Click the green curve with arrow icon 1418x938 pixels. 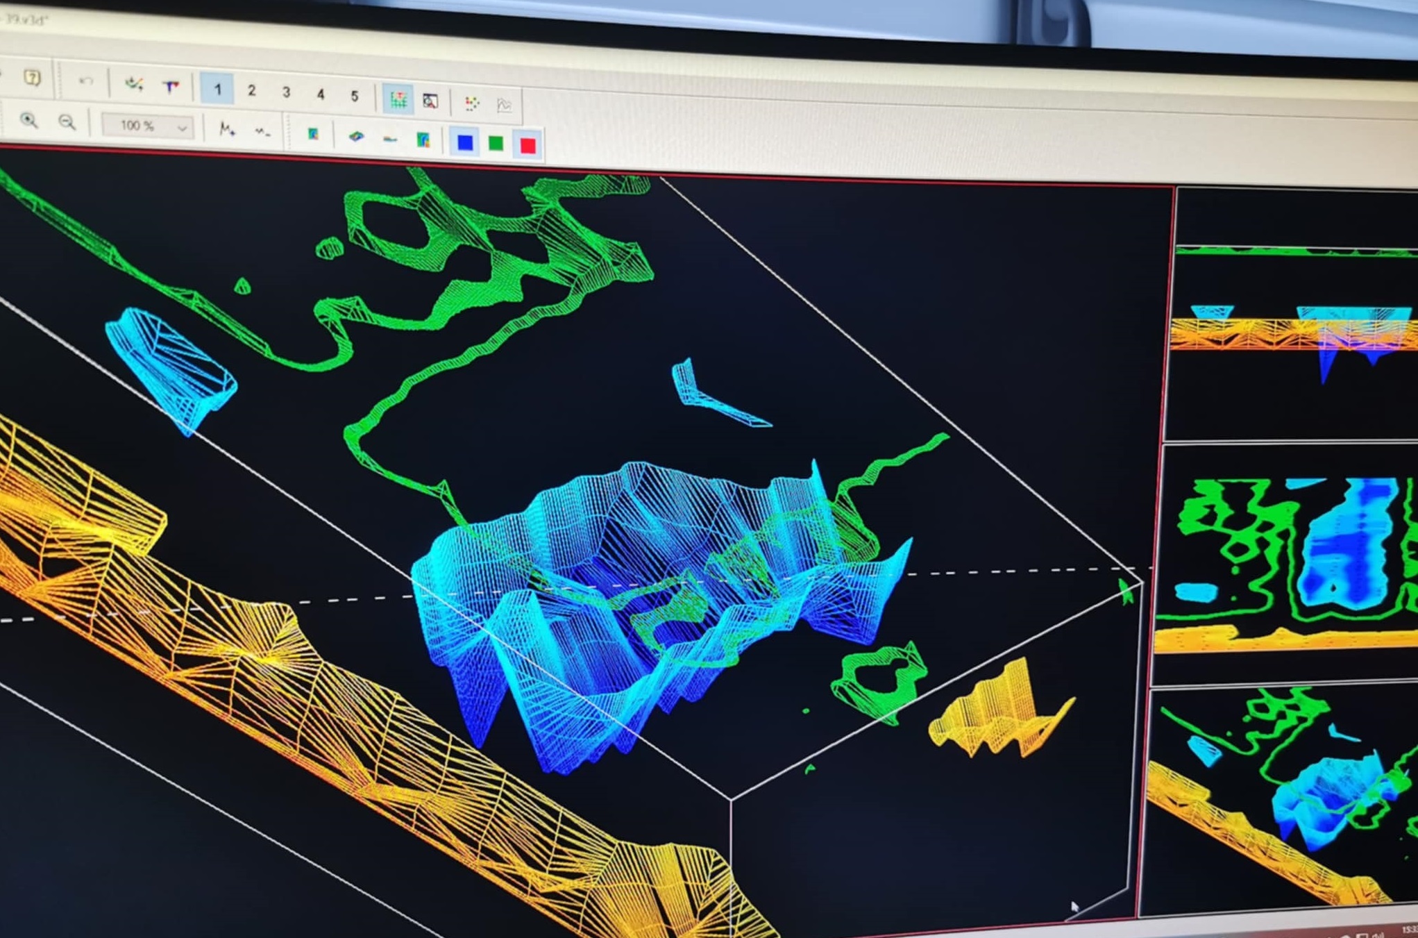pyautogui.click(x=134, y=85)
